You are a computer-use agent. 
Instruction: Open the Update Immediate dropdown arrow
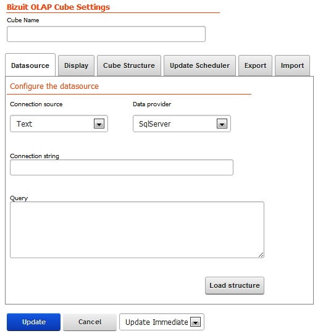[x=196, y=322]
